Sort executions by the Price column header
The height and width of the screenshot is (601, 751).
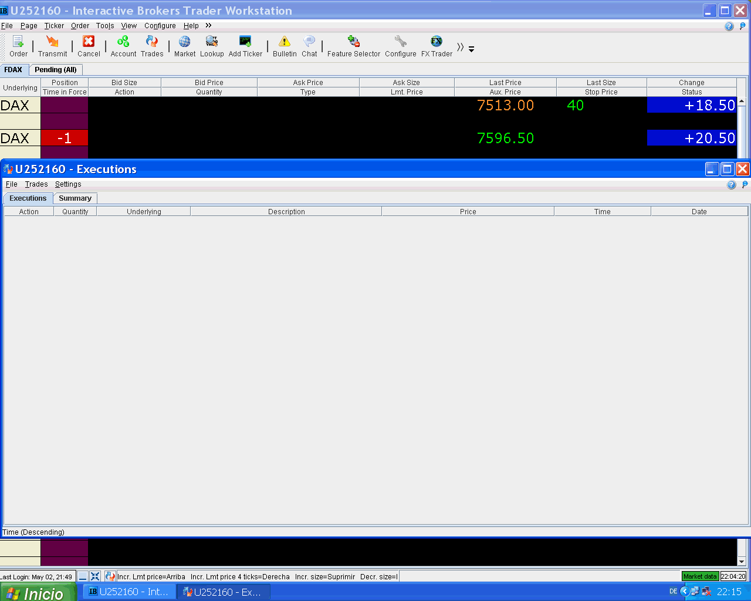468,212
